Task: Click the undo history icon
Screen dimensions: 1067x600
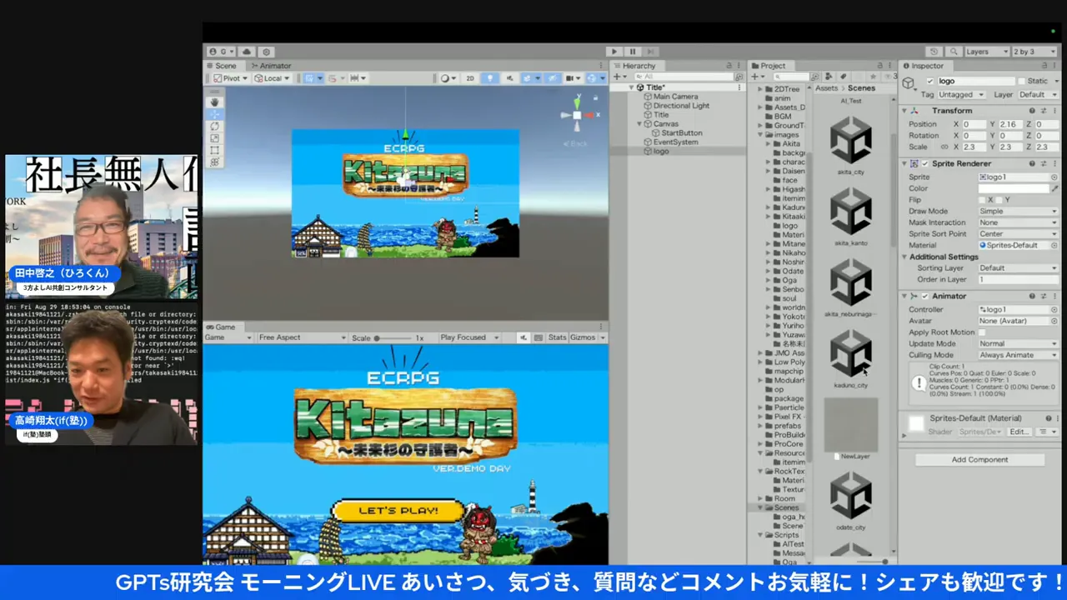Action: [x=934, y=52]
